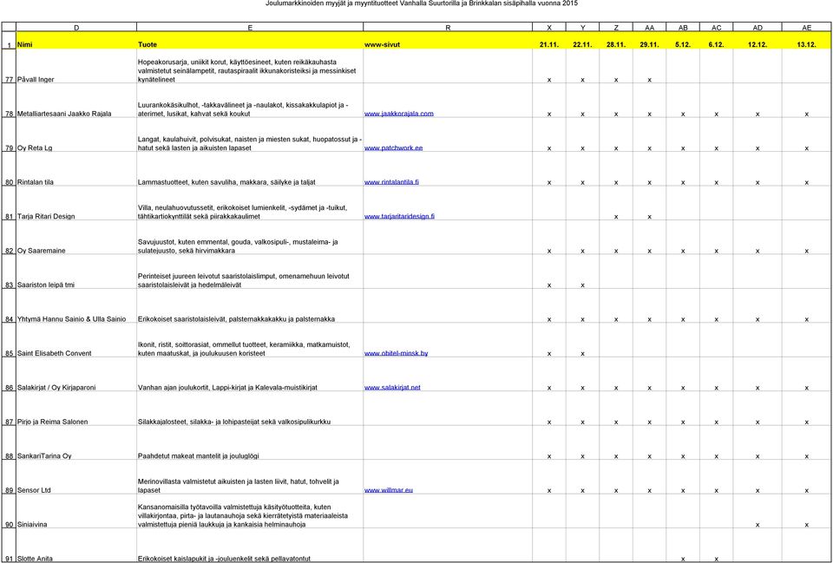833x563 pixels.
Task: Click 'Erikokoiset kaislapukit' product cell
Action: (250, 546)
